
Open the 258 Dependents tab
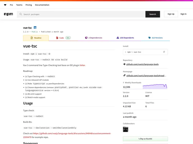pos(125,38)
